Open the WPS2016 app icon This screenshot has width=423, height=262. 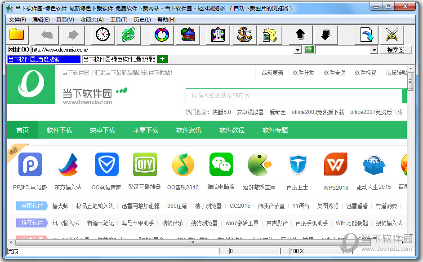[x=336, y=164]
